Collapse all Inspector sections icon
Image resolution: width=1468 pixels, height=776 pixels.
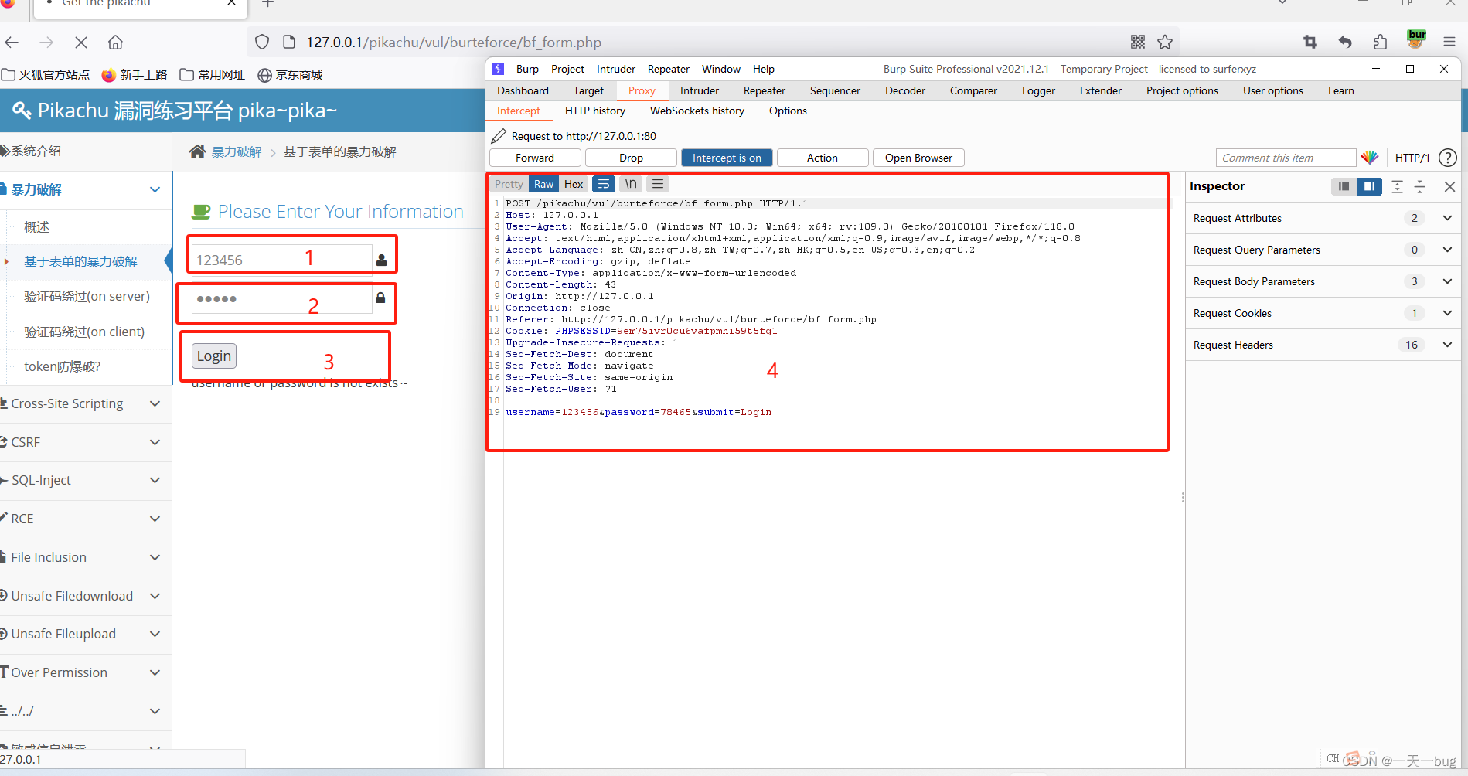tap(1420, 186)
